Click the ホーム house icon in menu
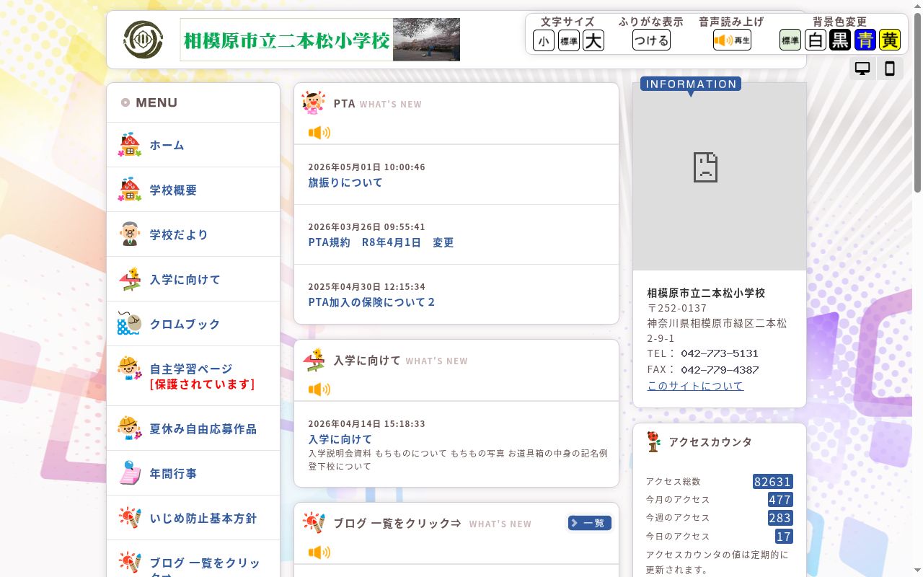 tap(130, 145)
